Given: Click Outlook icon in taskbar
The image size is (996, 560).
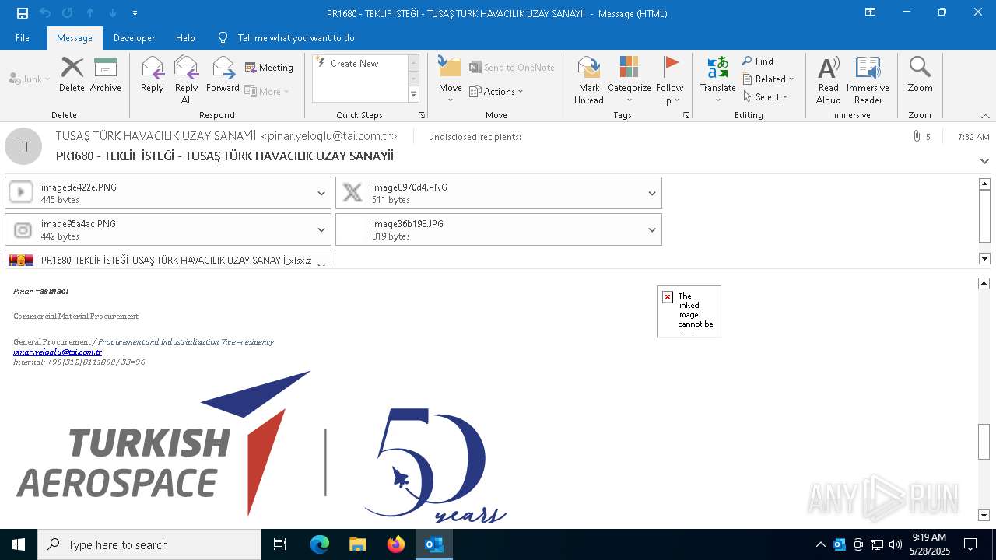Looking at the screenshot, I should 434,544.
